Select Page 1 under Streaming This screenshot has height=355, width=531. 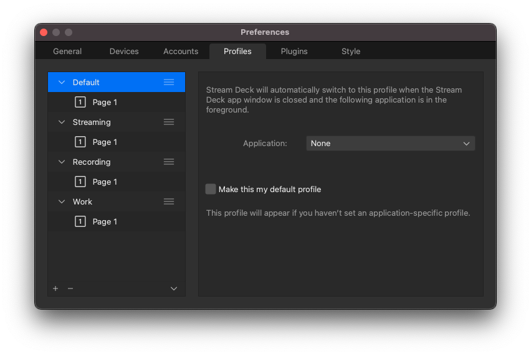117,142
